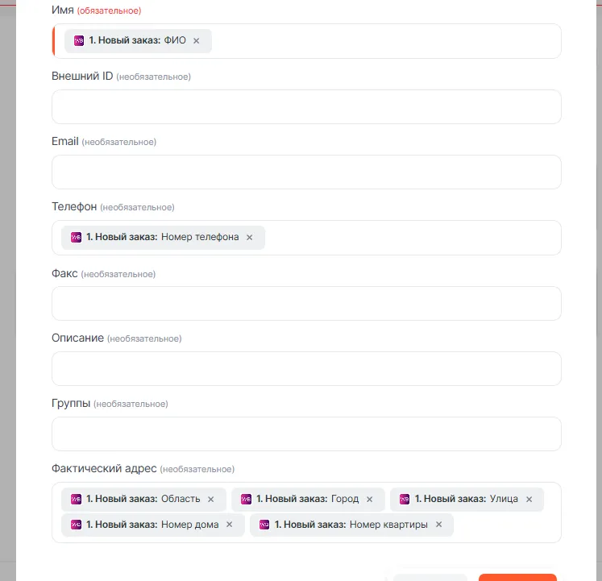The width and height of the screenshot is (602, 581).
Task: Remove the Номер телефона tag
Action: pos(249,238)
